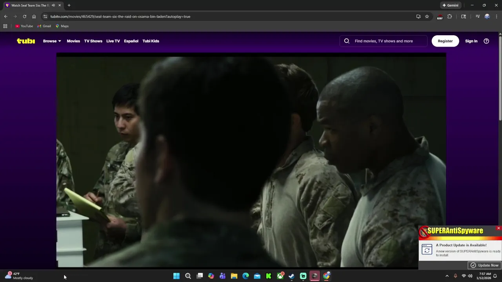
Task: Close the SUPERAntiSpyware popup
Action: [498, 228]
